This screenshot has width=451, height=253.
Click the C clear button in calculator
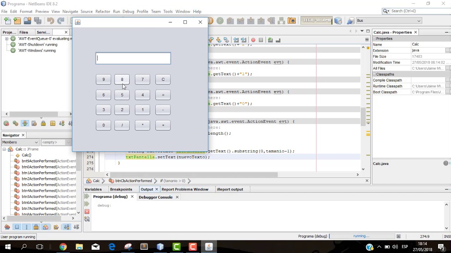(163, 79)
